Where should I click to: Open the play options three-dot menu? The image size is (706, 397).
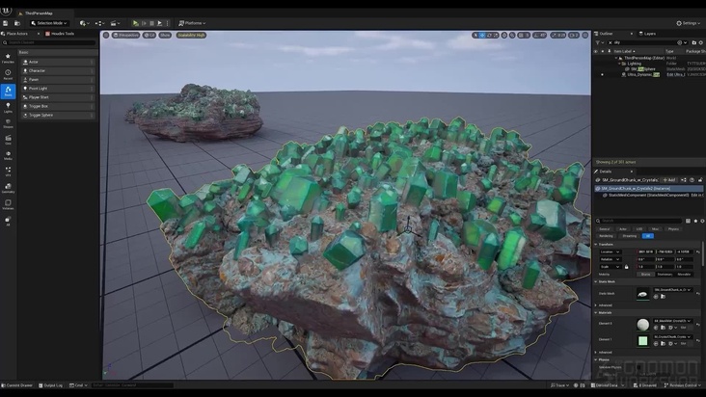click(168, 23)
